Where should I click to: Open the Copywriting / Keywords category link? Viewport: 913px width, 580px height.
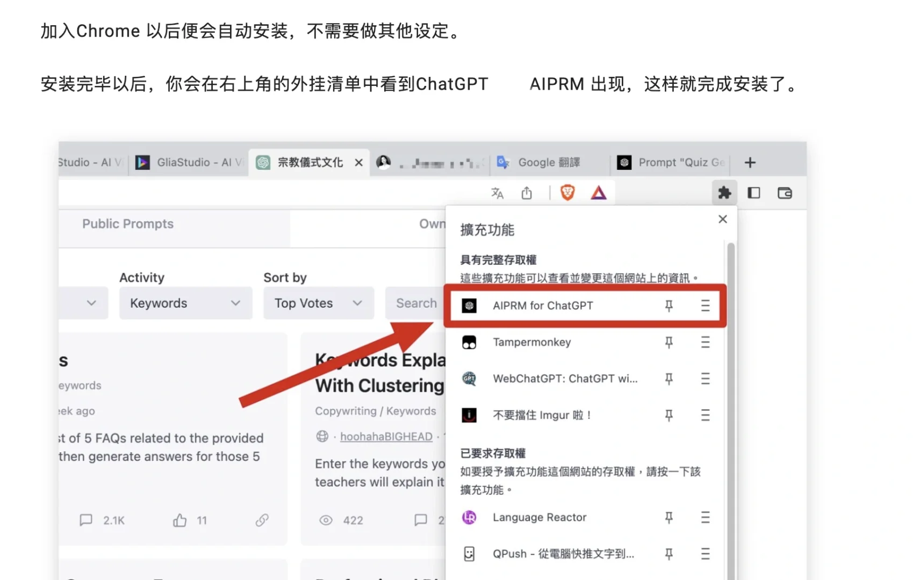(376, 411)
